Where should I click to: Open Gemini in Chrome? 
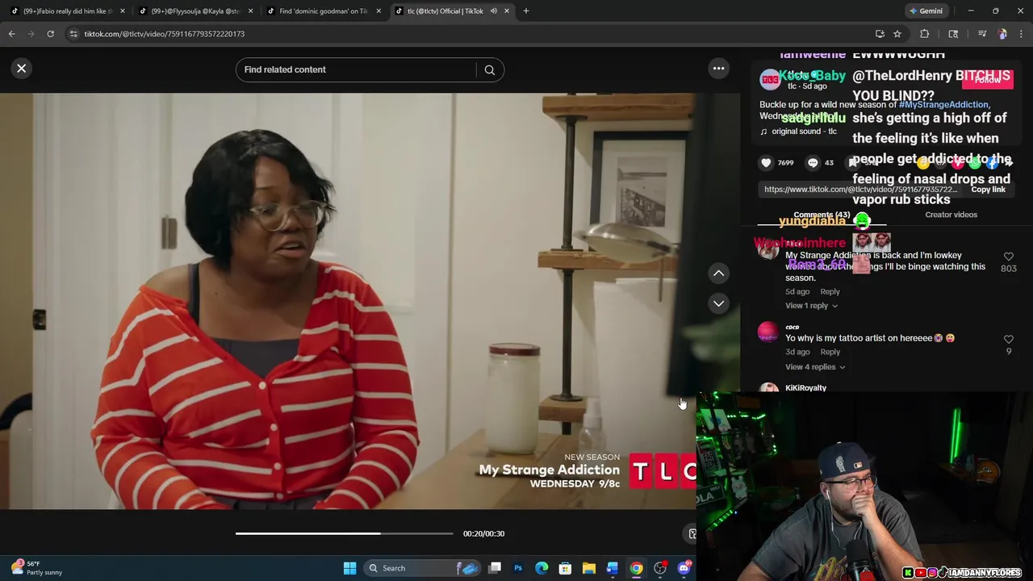[926, 11]
